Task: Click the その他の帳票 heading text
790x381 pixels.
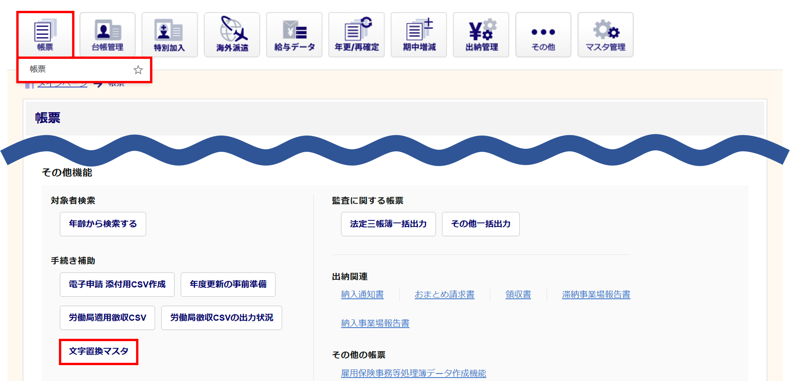Action: 359,355
